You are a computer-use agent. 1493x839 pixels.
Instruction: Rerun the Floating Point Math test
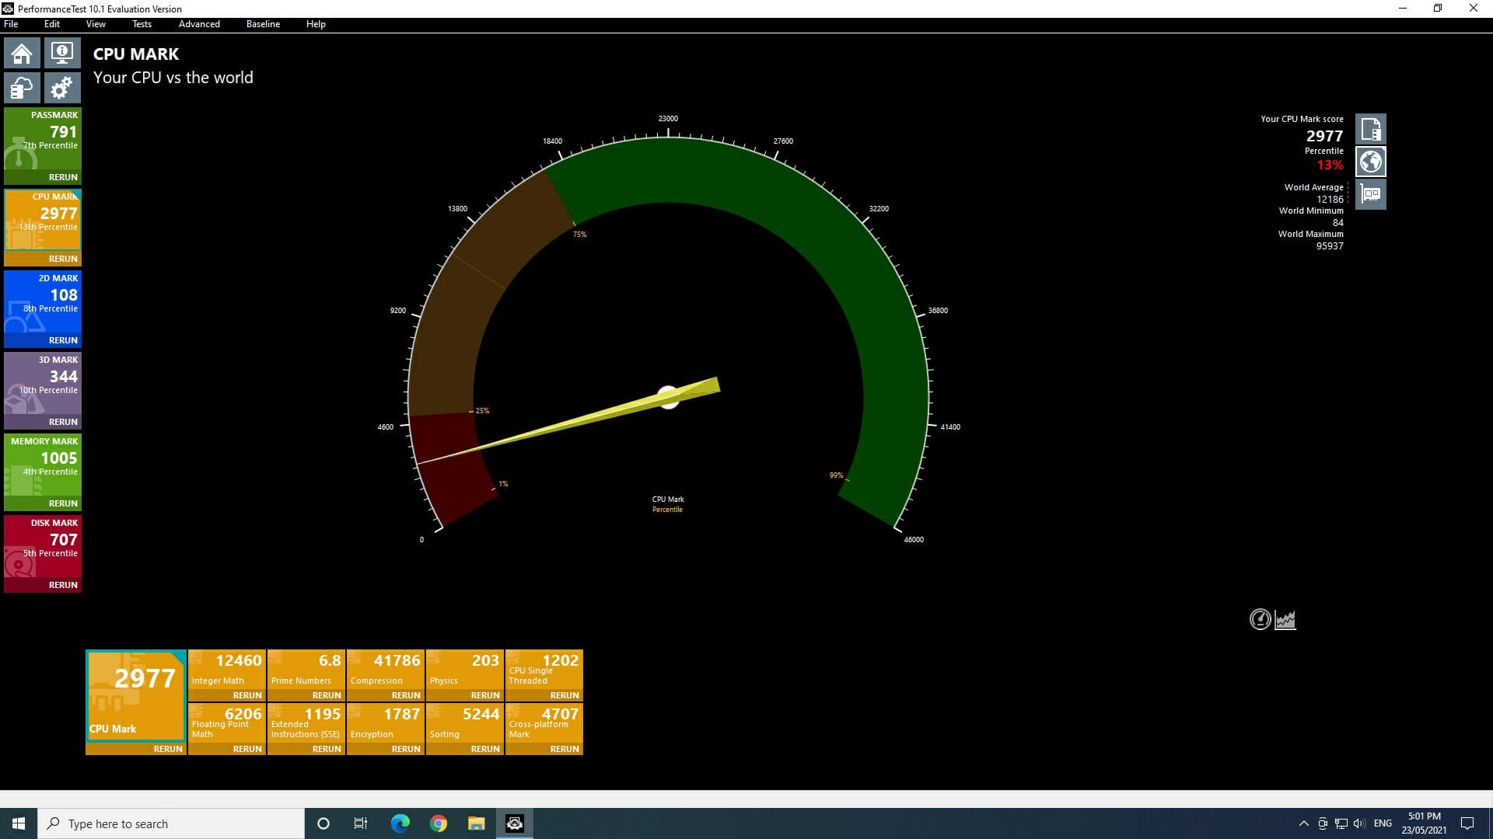[x=247, y=749]
